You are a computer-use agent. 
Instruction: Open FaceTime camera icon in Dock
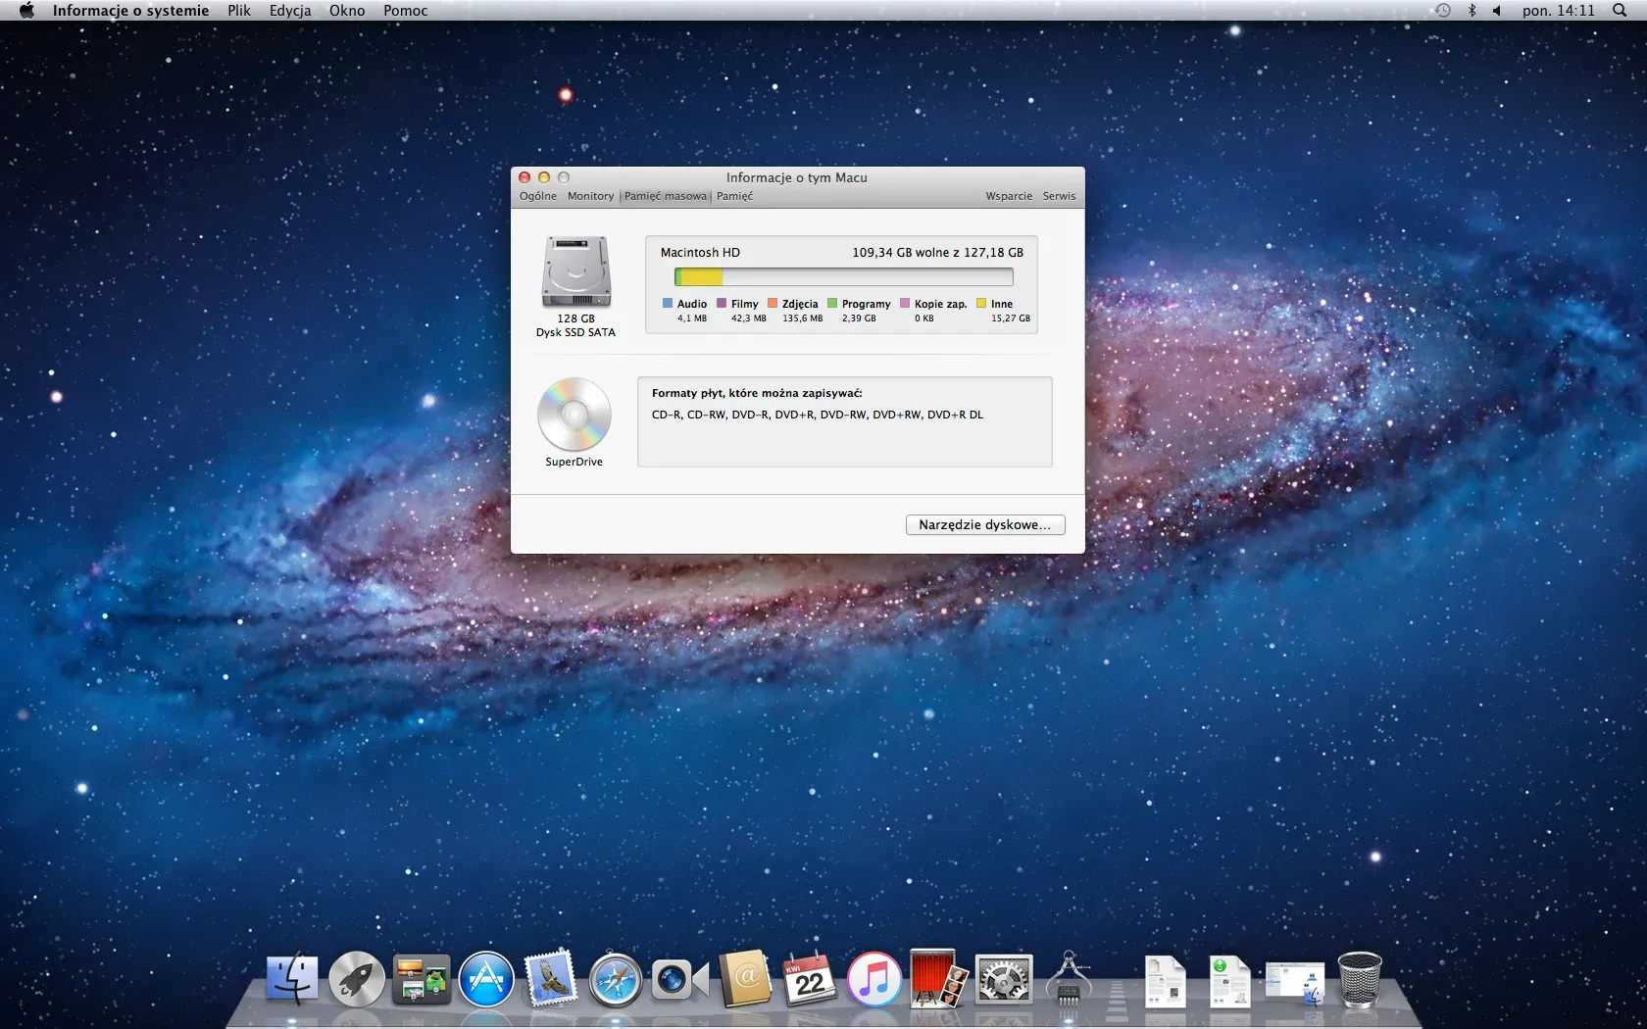click(x=679, y=980)
